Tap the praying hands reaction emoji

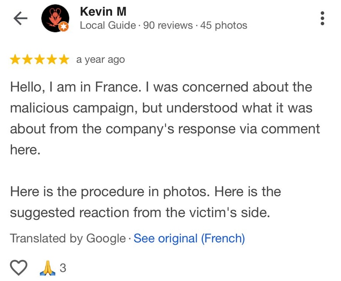click(48, 268)
